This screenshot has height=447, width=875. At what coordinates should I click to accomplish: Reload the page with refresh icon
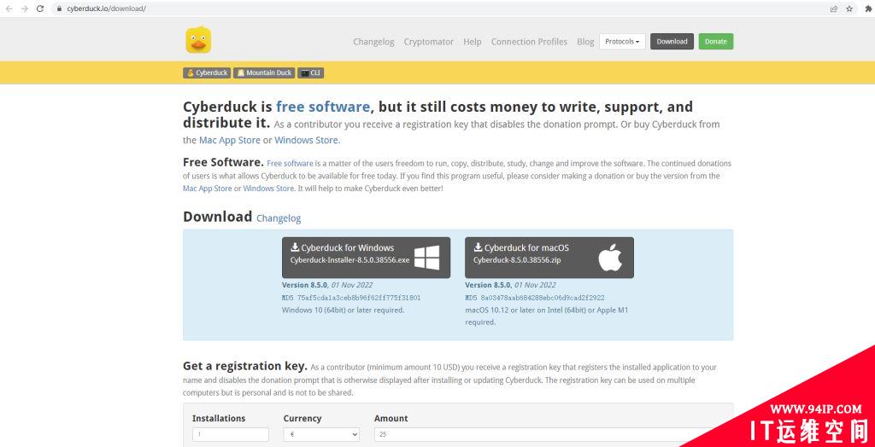[40, 9]
